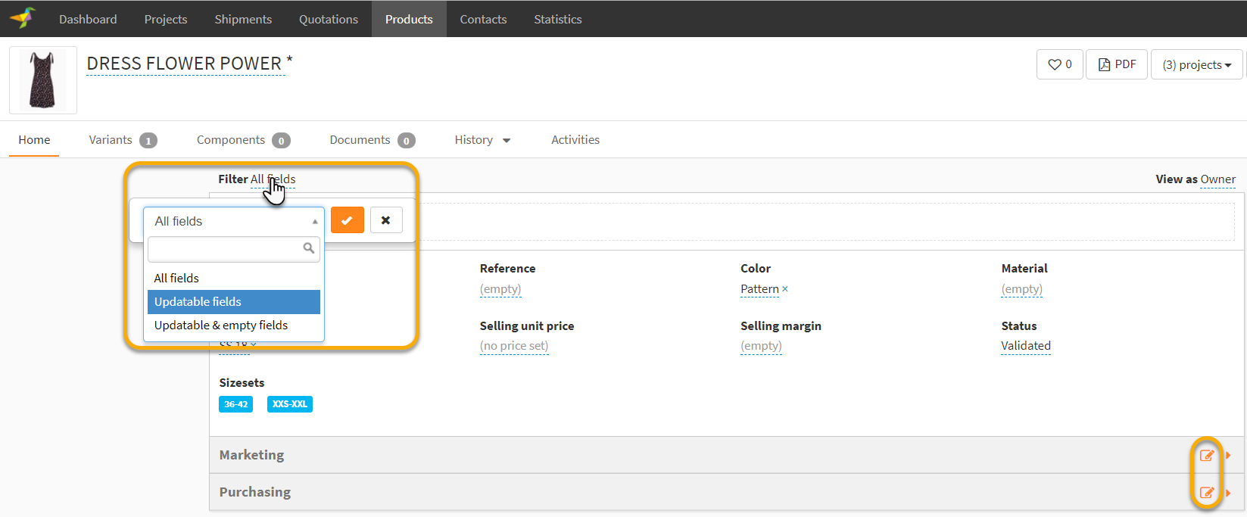Select Updatable fields option
The width and height of the screenshot is (1247, 517).
point(233,302)
